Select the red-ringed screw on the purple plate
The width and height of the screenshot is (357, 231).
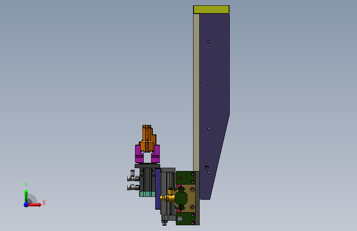tap(207, 168)
